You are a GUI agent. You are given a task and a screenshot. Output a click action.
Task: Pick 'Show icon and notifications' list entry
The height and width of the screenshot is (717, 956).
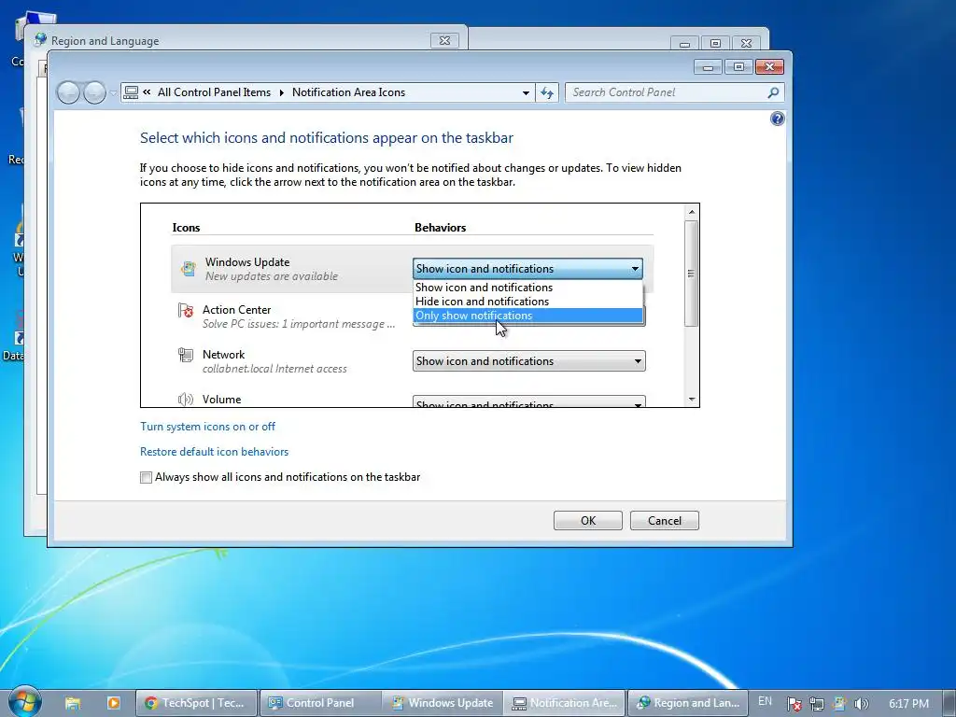point(528,288)
